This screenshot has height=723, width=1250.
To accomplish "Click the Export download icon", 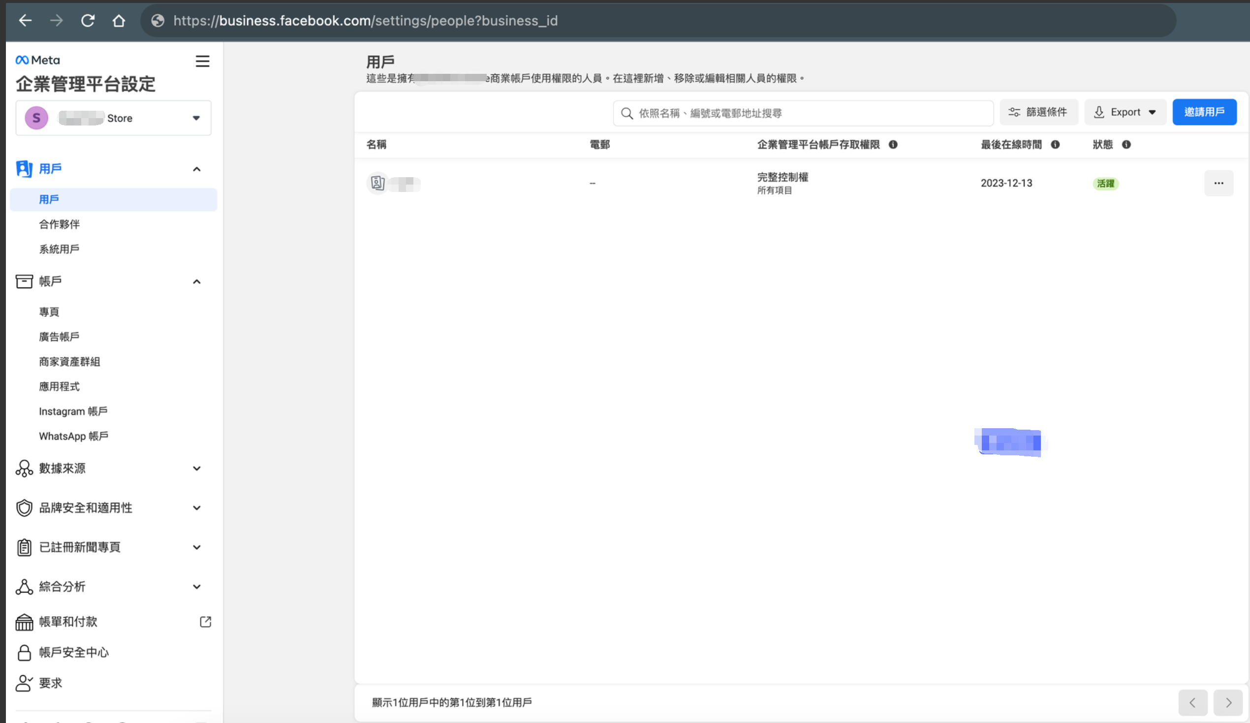I will [1099, 112].
